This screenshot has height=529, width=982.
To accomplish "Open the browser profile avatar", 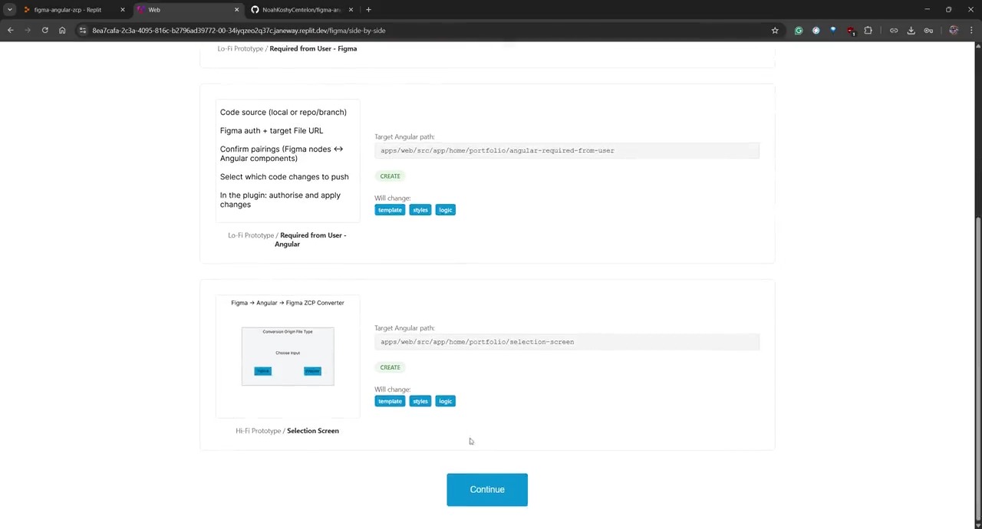I will (x=954, y=31).
